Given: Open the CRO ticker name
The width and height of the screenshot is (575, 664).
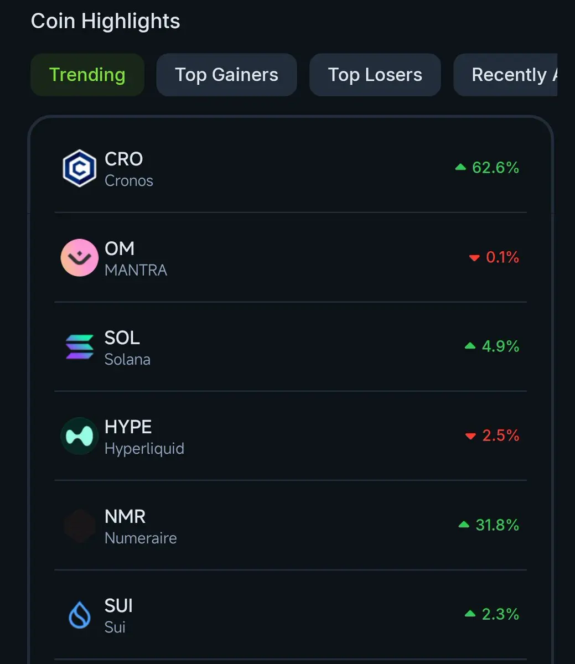Looking at the screenshot, I should point(124,159).
